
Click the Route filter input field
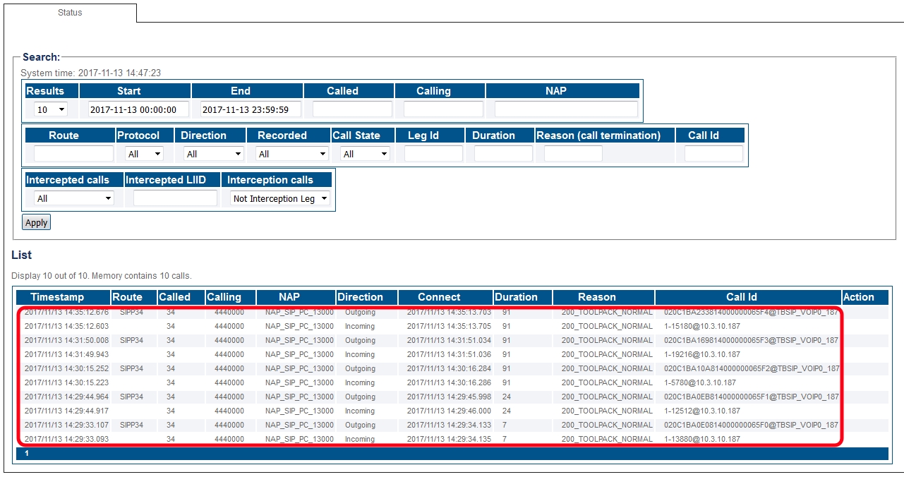73,154
